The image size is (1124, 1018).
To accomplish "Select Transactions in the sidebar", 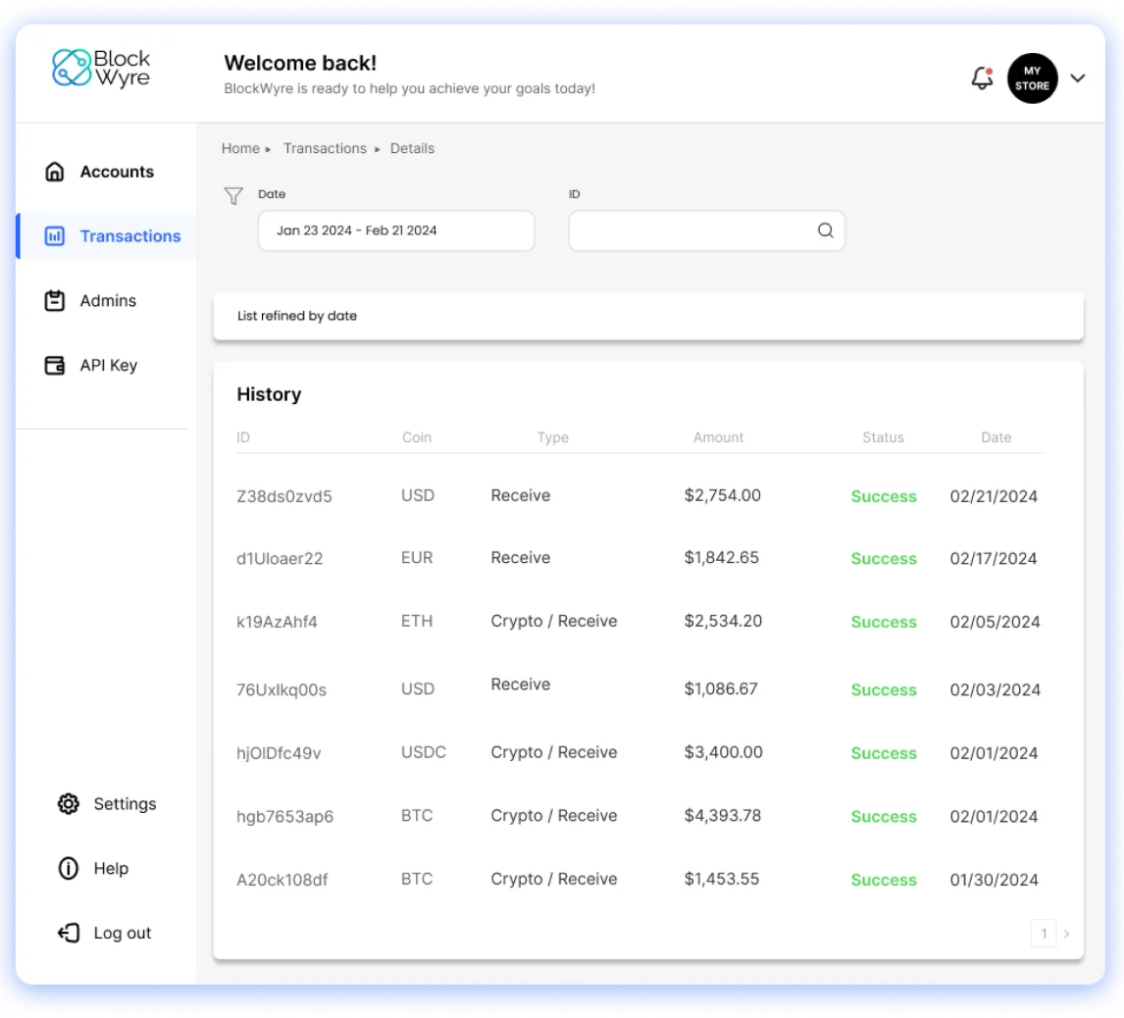I will tap(130, 235).
